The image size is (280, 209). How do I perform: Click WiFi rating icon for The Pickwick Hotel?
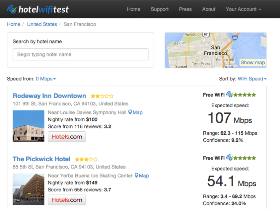point(229,158)
